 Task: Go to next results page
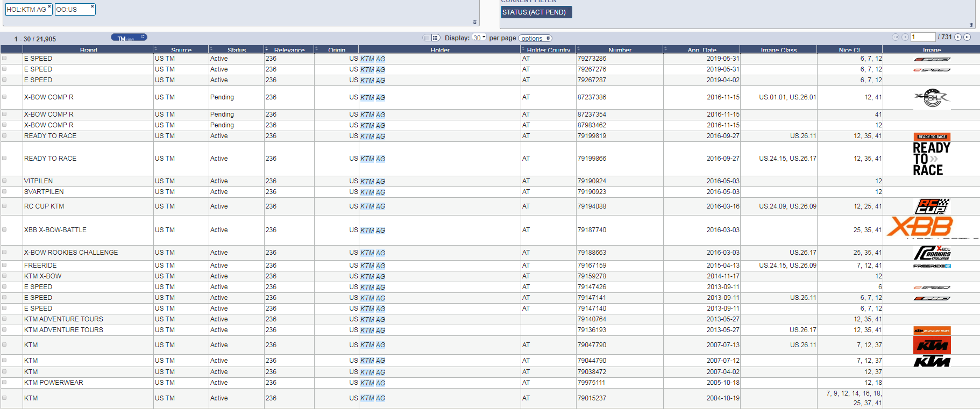pyautogui.click(x=958, y=37)
